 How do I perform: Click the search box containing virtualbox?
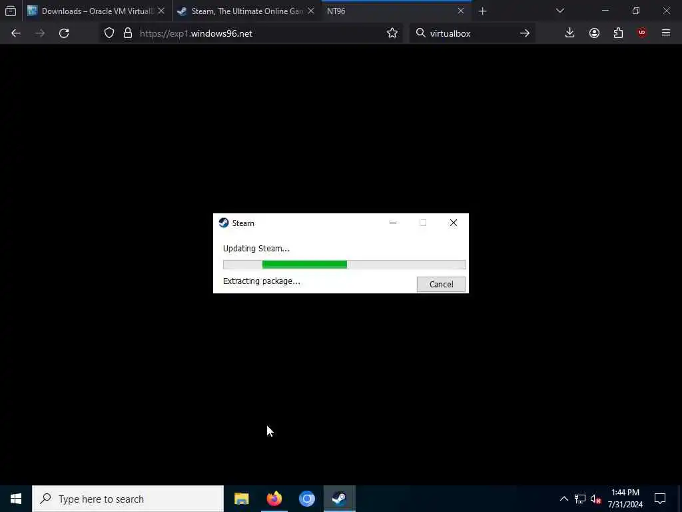coord(472,33)
